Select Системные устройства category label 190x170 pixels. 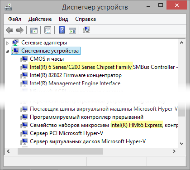50,51
